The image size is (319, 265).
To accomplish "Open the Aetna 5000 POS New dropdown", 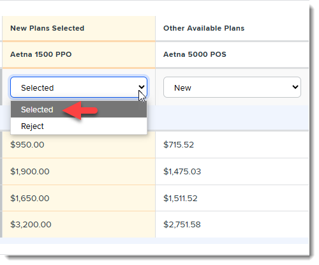I will click(x=232, y=87).
